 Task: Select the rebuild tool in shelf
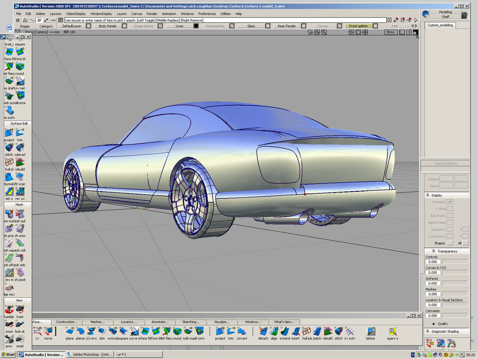click(x=328, y=331)
